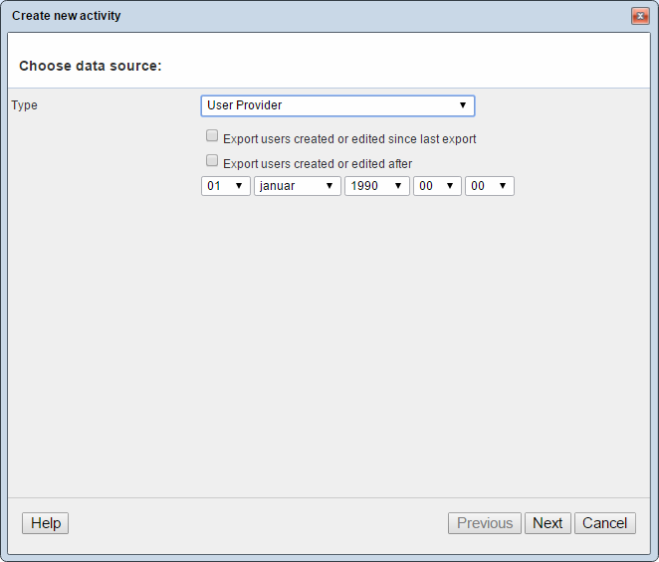Viewport: 659px width, 562px height.
Task: Click 'Export users created or edited since last export' text
Action: [349, 139]
